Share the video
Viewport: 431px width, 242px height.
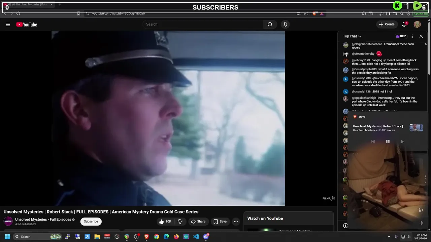pyautogui.click(x=198, y=221)
